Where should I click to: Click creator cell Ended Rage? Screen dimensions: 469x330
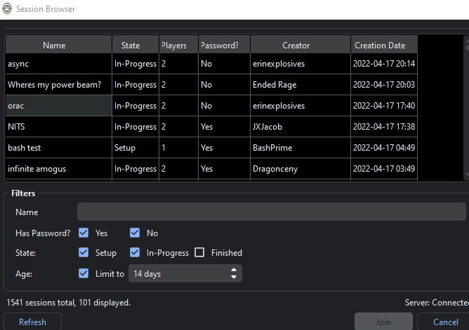pos(300,85)
